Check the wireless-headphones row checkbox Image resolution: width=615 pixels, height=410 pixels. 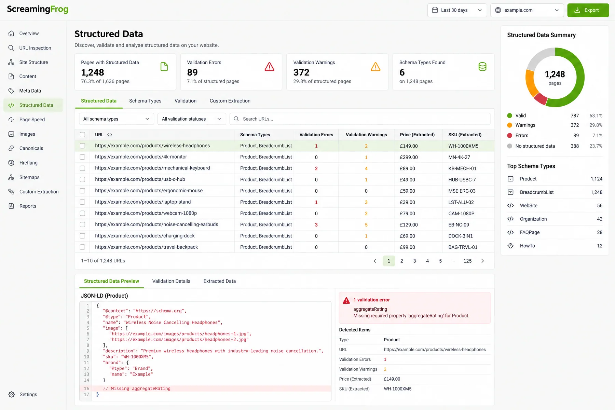(82, 146)
